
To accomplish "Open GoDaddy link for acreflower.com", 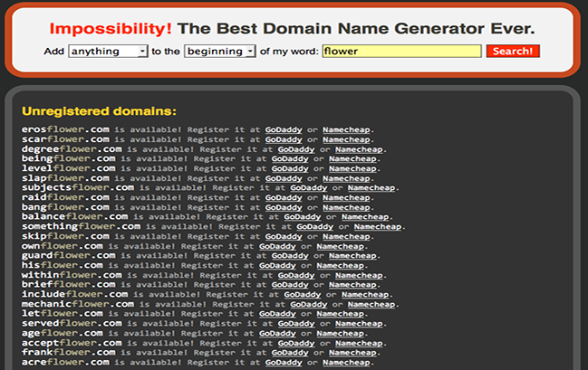I will tap(284, 362).
